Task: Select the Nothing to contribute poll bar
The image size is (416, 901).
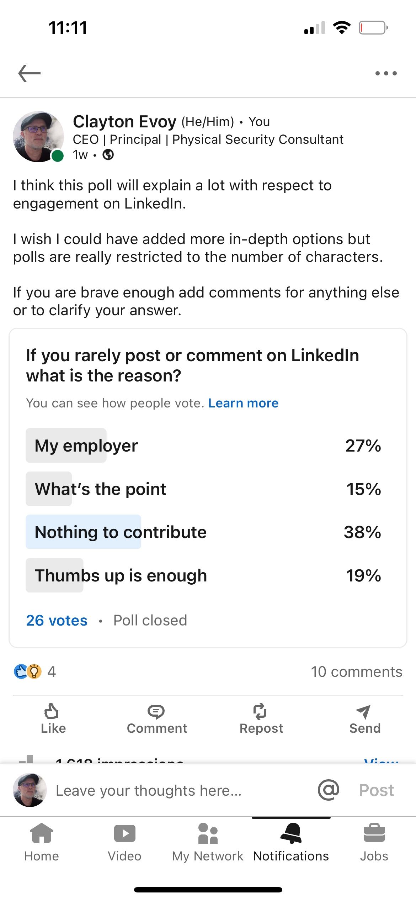Action: pyautogui.click(x=203, y=532)
